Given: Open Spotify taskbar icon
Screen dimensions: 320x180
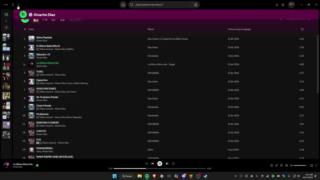Looking at the screenshot, I should [x=147, y=176].
